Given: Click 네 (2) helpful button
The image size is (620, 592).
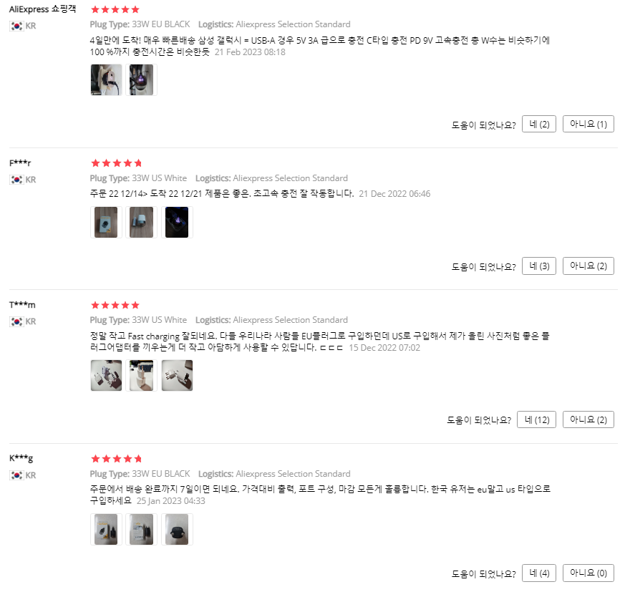Looking at the screenshot, I should (539, 124).
